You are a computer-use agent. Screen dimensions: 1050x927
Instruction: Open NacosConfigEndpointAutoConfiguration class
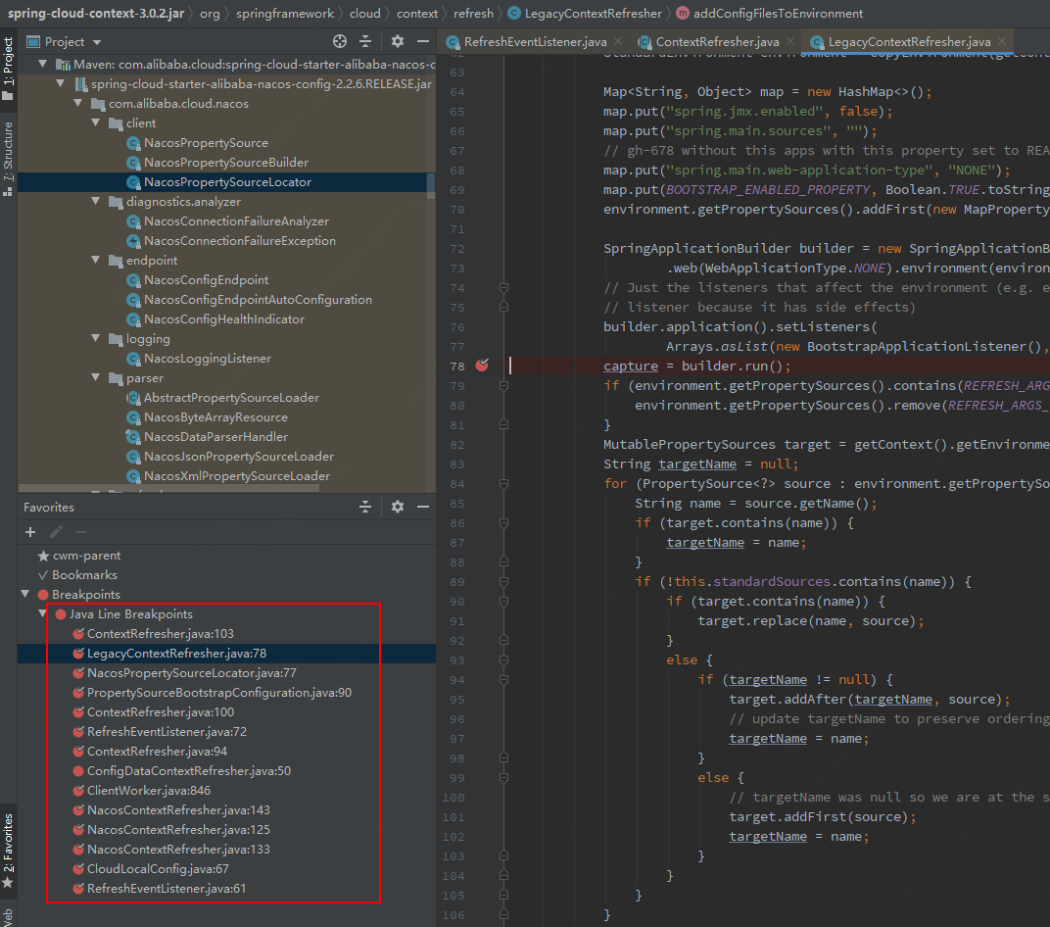(x=258, y=300)
